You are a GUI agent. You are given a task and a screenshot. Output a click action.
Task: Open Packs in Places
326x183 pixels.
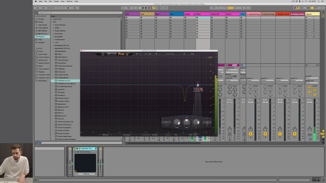click(x=40, y=51)
